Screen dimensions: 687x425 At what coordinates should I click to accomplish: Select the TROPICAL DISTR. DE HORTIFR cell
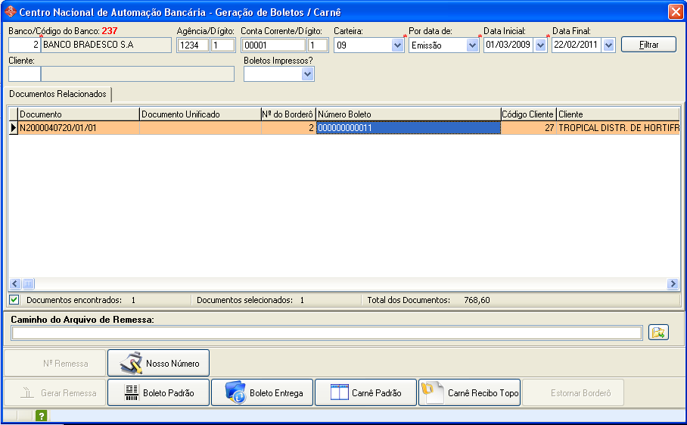pyautogui.click(x=618, y=128)
